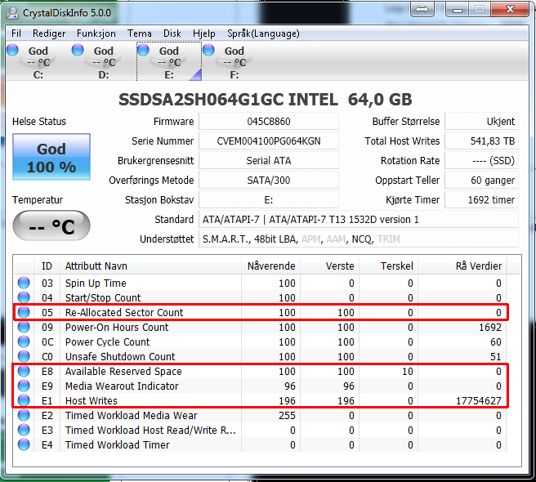Viewport: 536px width, 482px height.
Task: Sort by Terskel column header
Action: point(388,266)
